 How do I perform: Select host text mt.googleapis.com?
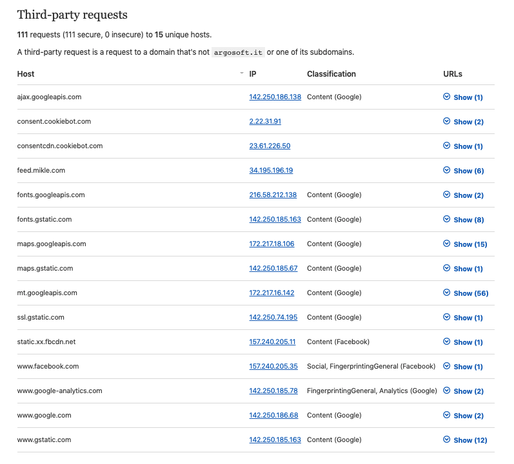pyautogui.click(x=47, y=293)
